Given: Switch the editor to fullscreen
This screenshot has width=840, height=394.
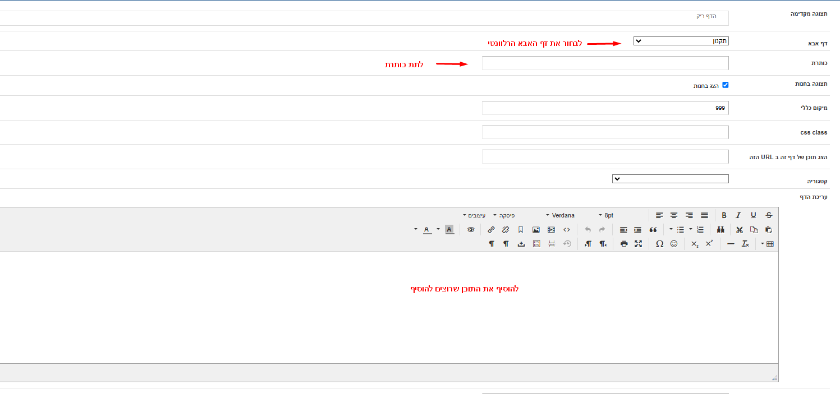Looking at the screenshot, I should 638,244.
